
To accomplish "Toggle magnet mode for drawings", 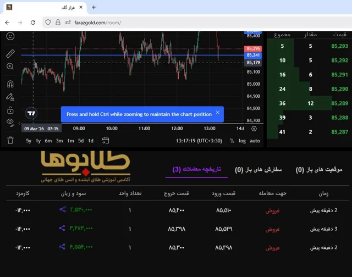I will pos(10,84).
